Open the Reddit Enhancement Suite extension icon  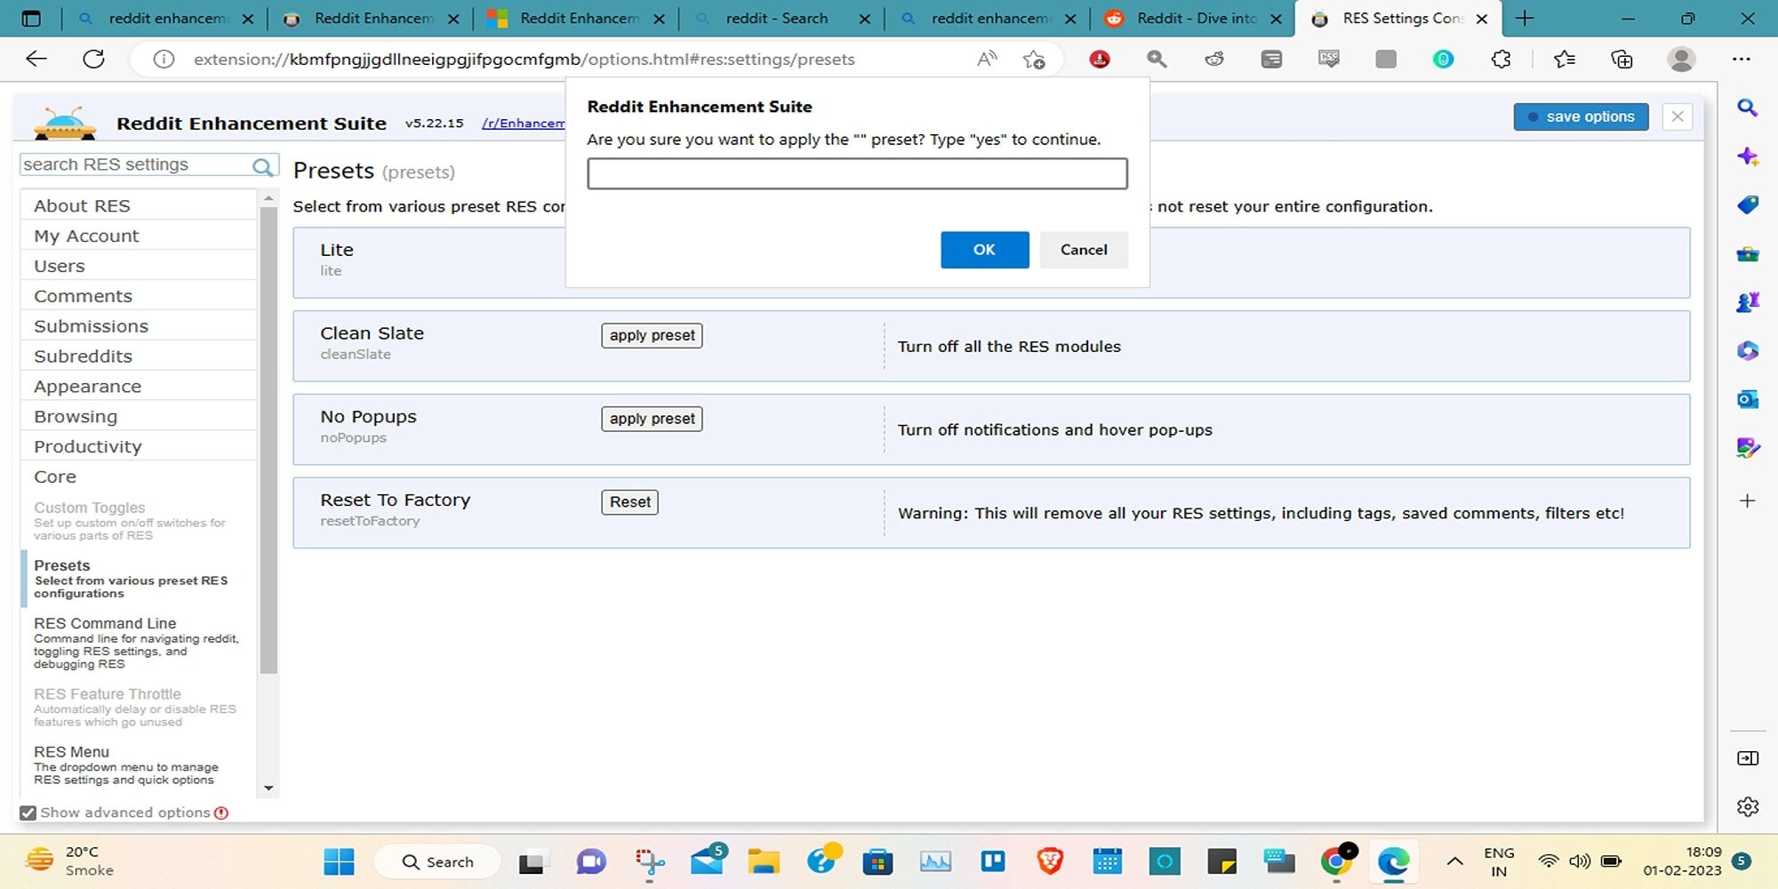(1214, 60)
